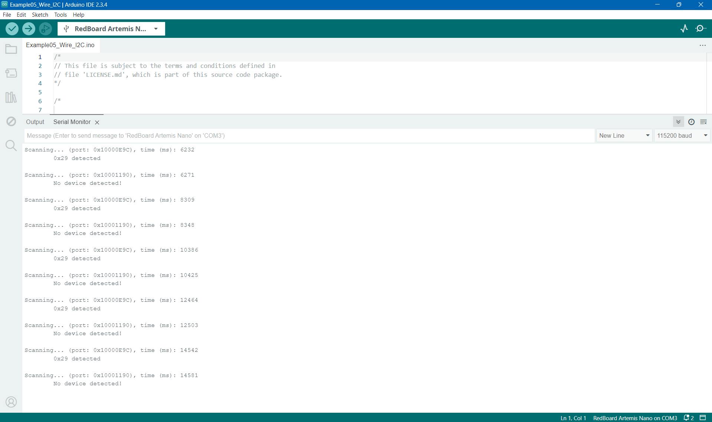Viewport: 712px width, 422px height.
Task: Open the Help menu
Action: (x=78, y=15)
